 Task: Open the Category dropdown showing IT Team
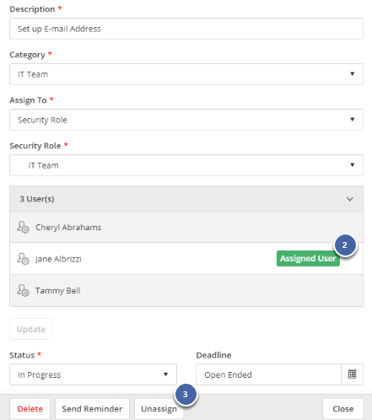186,74
